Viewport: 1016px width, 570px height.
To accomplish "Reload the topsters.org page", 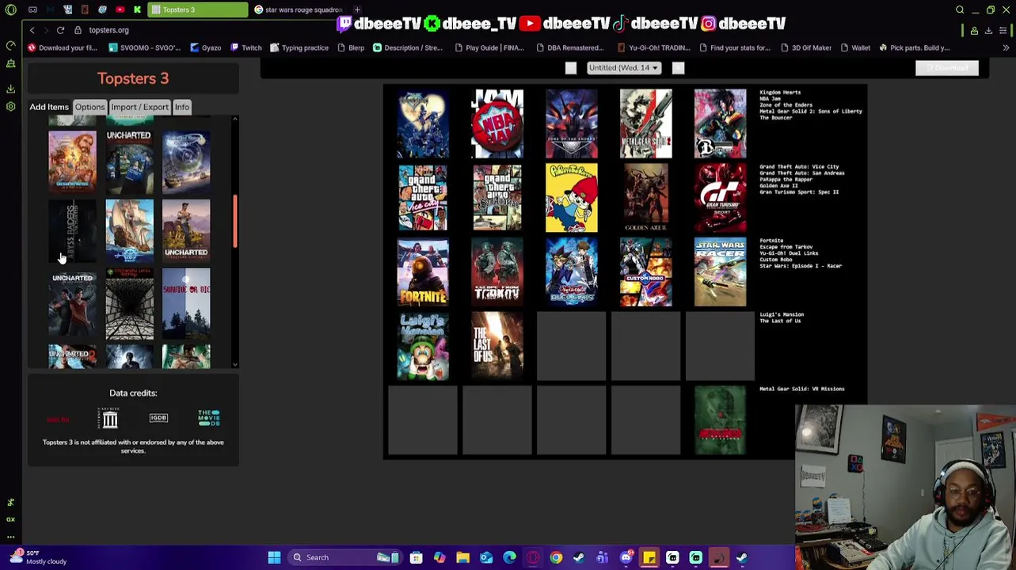I will pos(60,30).
